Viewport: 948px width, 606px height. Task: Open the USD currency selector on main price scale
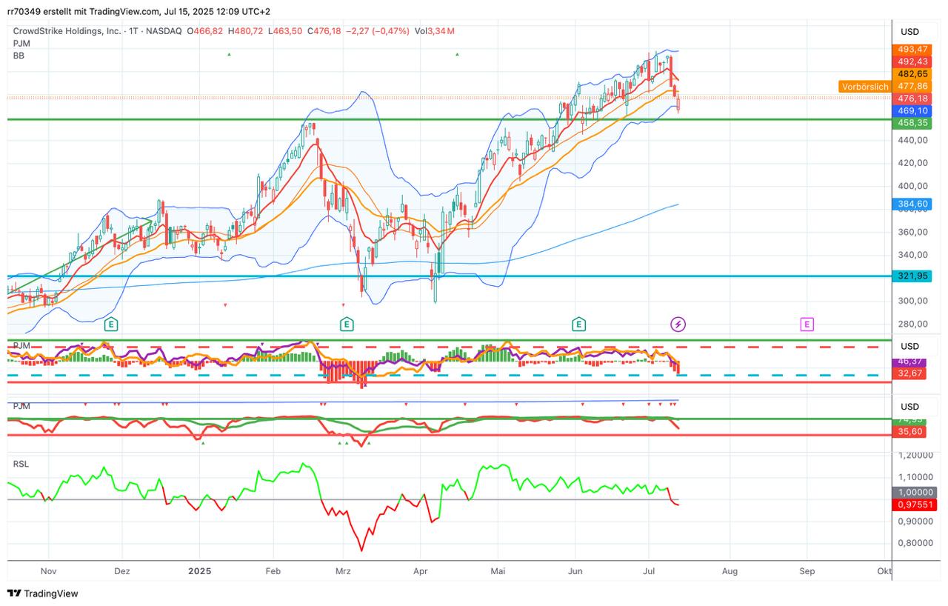tap(909, 32)
